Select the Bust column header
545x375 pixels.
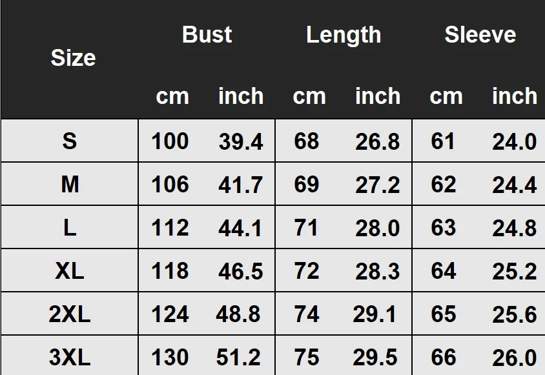pyautogui.click(x=207, y=35)
